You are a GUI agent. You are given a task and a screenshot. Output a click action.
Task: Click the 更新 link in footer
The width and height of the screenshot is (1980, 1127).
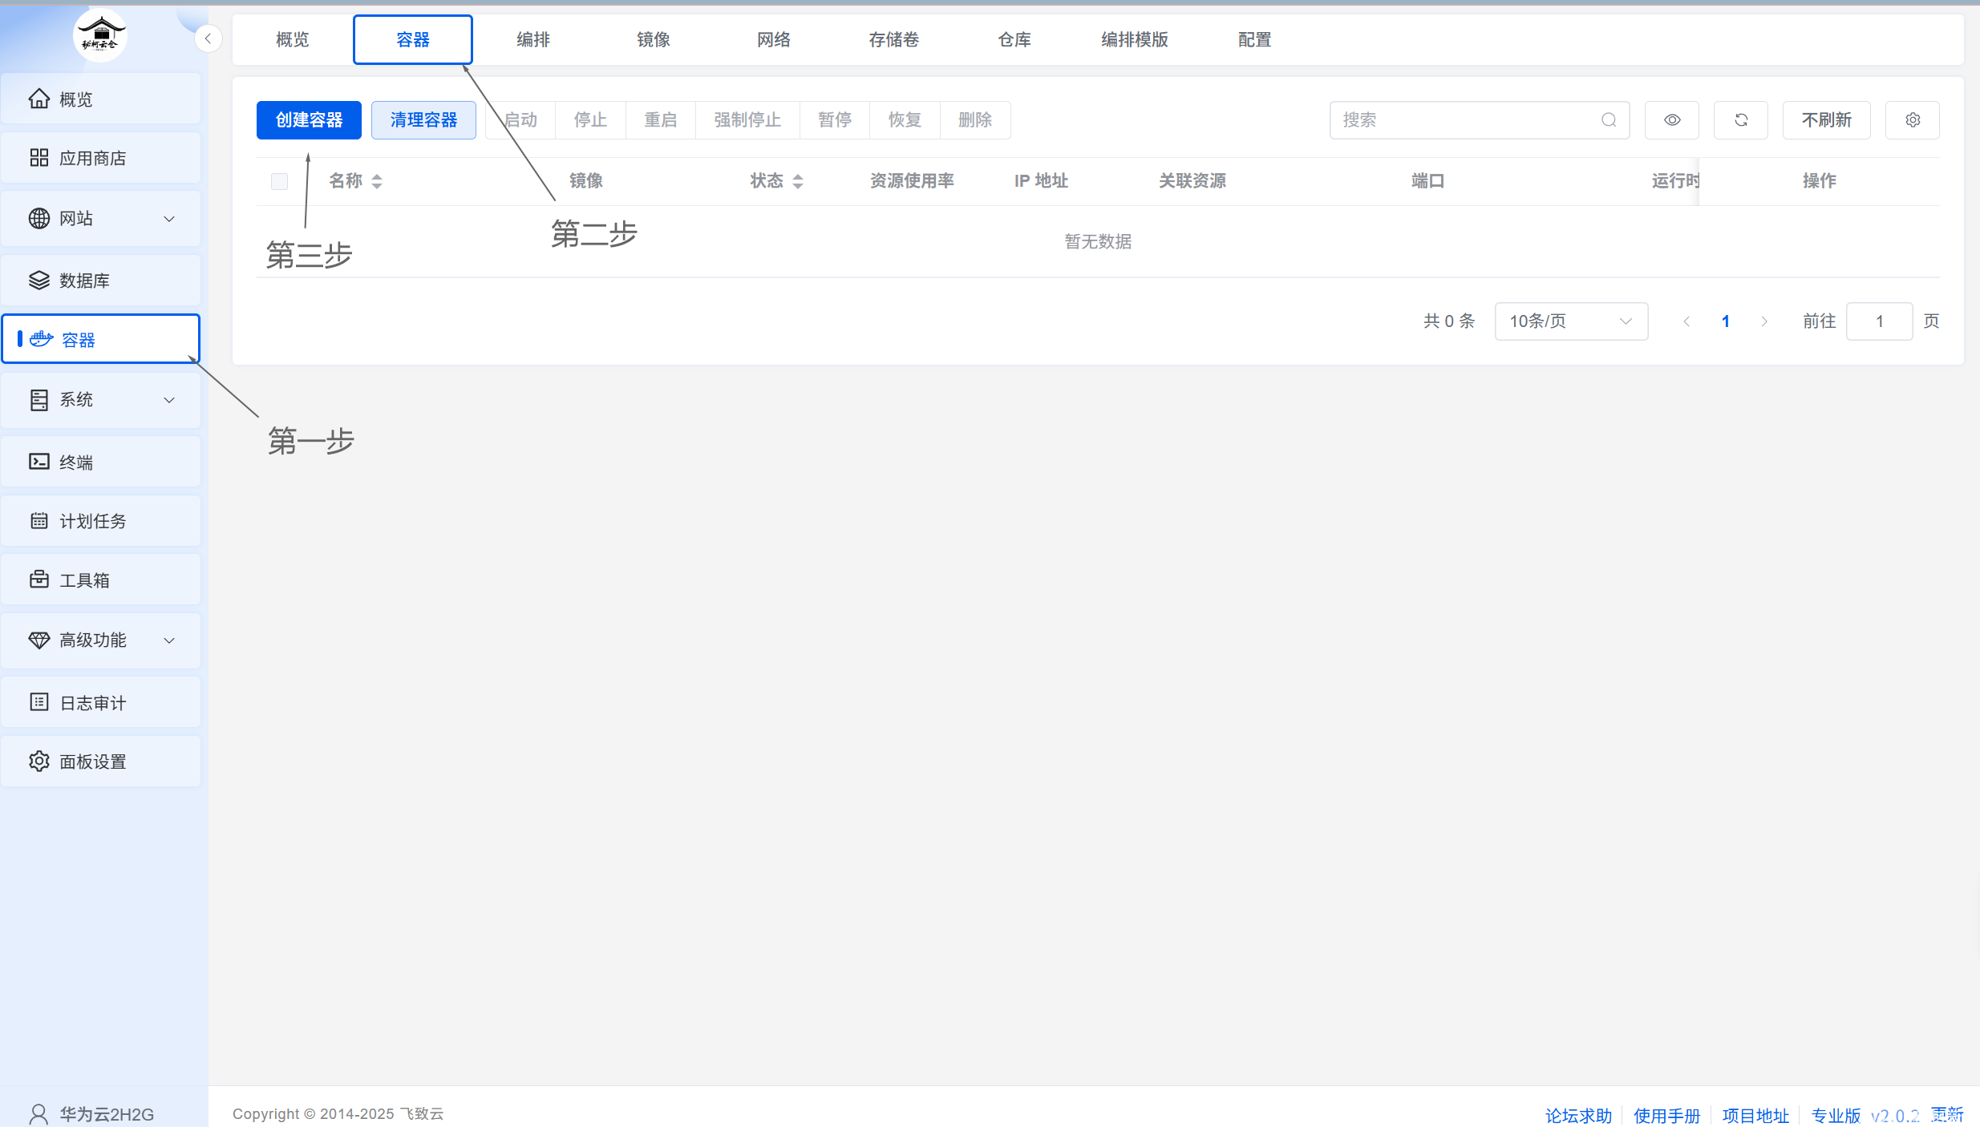[x=1947, y=1114]
